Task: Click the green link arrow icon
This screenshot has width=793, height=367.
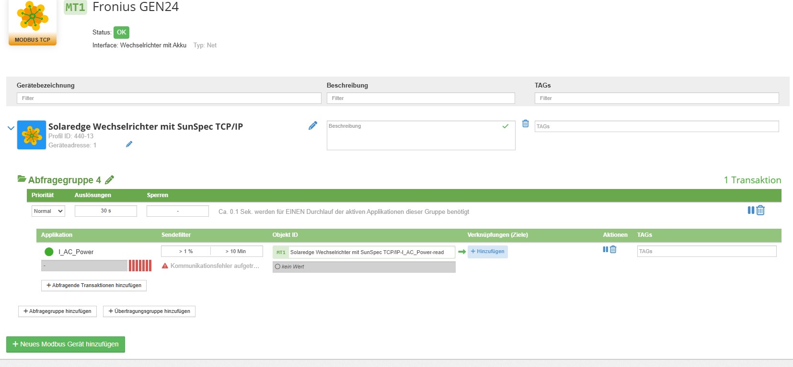Action: (x=462, y=252)
